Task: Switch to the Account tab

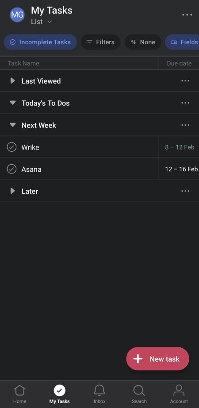Action: click(179, 394)
